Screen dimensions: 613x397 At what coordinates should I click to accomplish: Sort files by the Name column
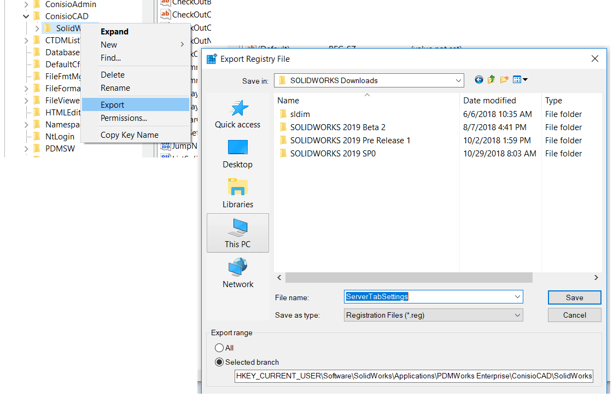point(367,101)
